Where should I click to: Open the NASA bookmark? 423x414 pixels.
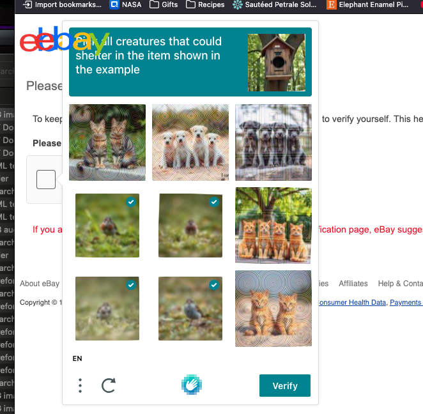[126, 4]
